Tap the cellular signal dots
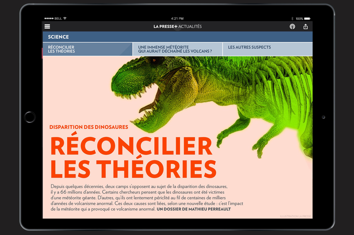 click(49, 18)
